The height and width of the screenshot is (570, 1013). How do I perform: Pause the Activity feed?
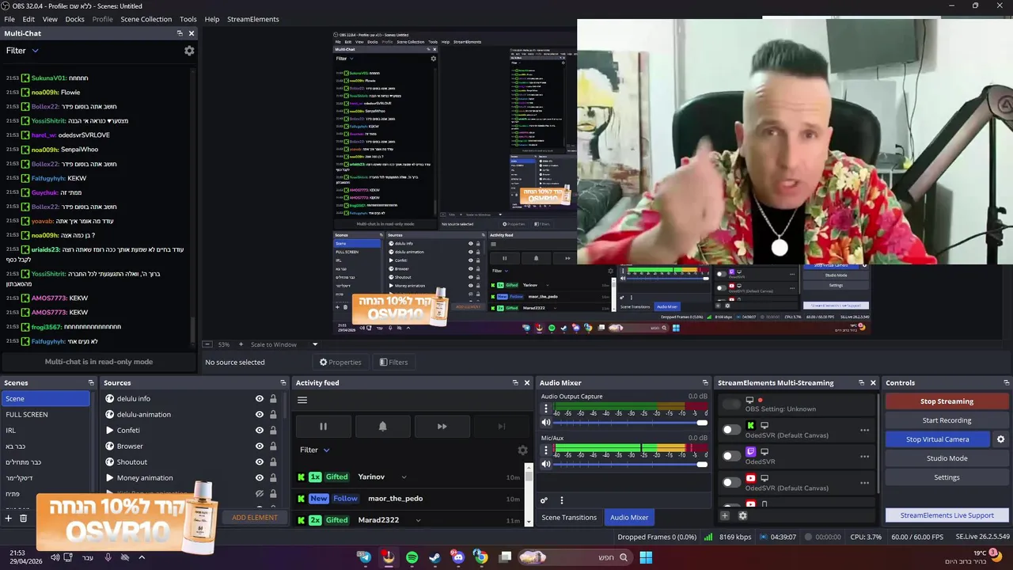click(x=323, y=427)
